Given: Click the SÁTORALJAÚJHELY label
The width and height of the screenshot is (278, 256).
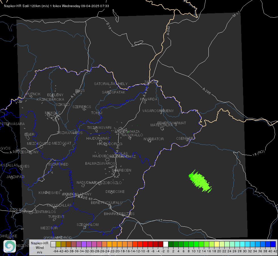Looking at the screenshot, I should 111,84.
